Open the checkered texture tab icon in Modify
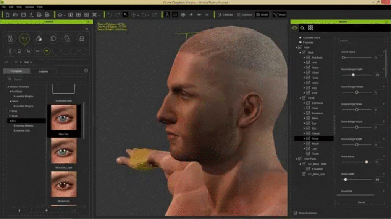Image resolution: width=391 pixels, height=219 pixels. (x=310, y=28)
